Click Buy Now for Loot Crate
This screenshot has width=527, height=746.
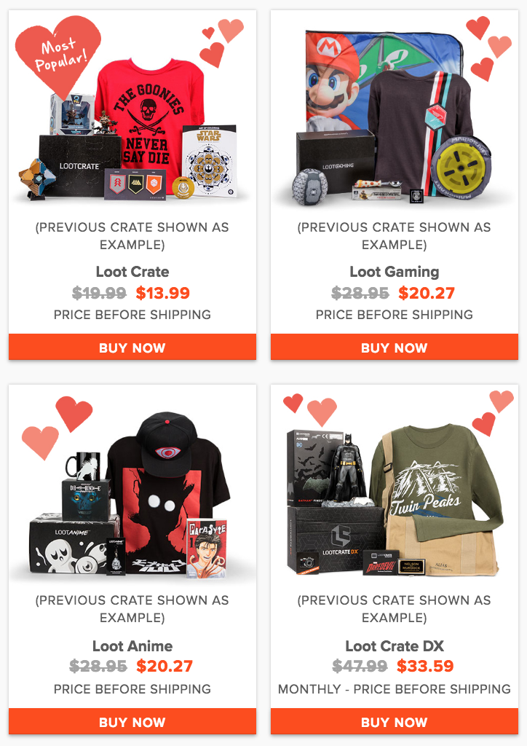click(132, 348)
